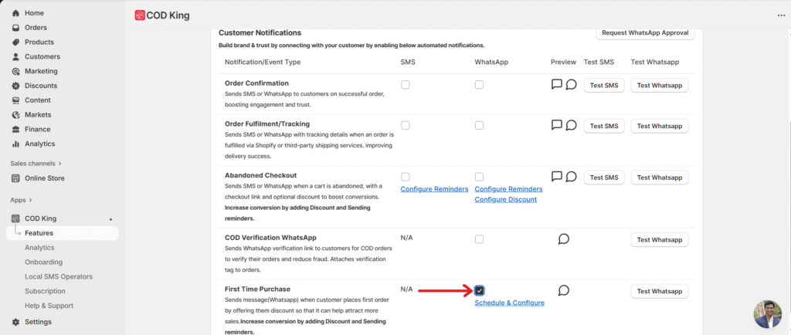The width and height of the screenshot is (791, 335).
Task: Preview WhatsApp message for COD Verification
Action: 564,239
